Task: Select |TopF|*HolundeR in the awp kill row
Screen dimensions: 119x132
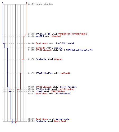Action: [65, 43]
